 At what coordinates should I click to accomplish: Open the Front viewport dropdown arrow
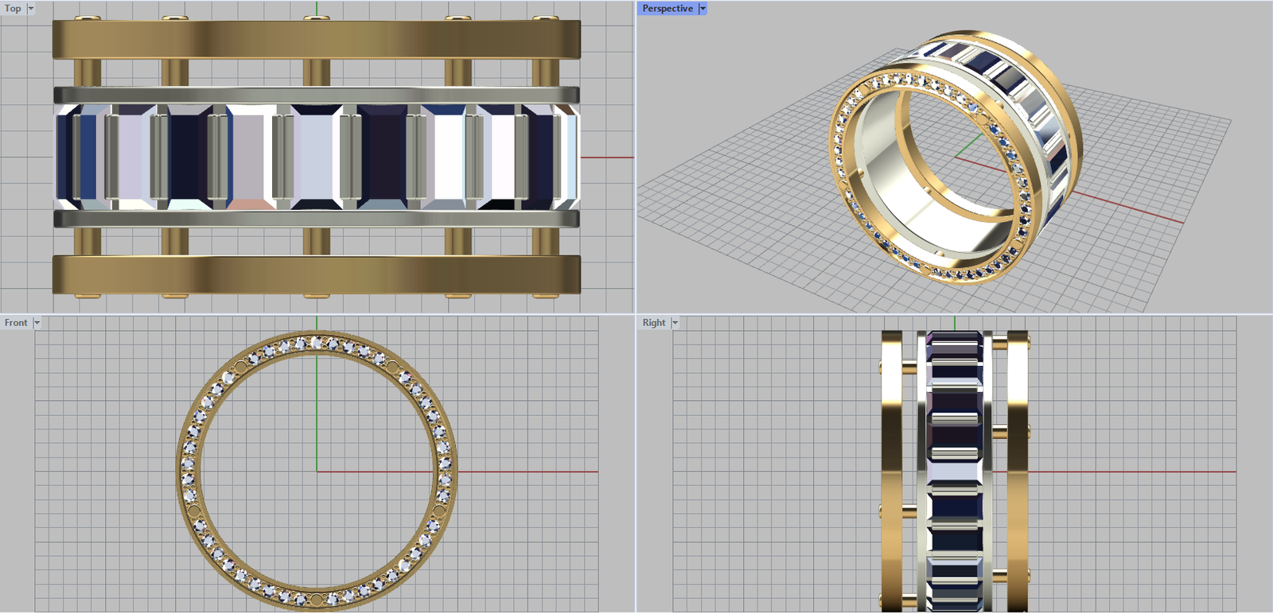[37, 323]
